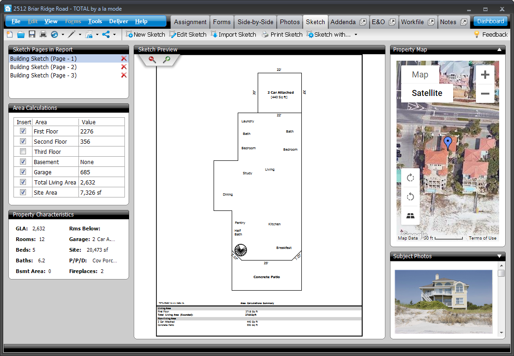Zoom out using red magnifier in Sketch Preview
Viewport: 514px width, 356px height.
point(152,59)
